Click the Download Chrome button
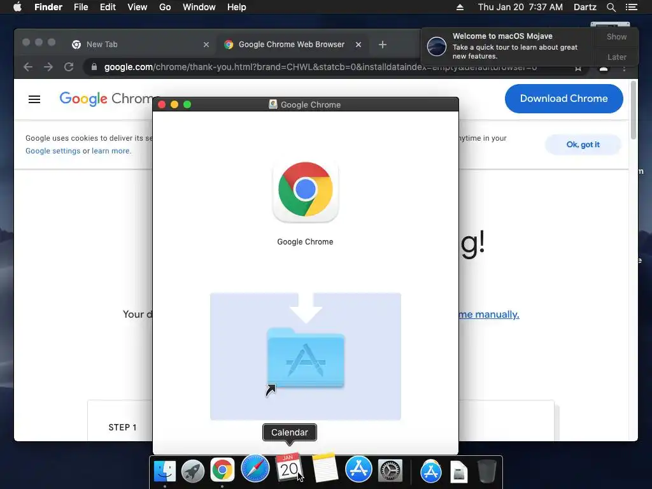 pos(564,99)
